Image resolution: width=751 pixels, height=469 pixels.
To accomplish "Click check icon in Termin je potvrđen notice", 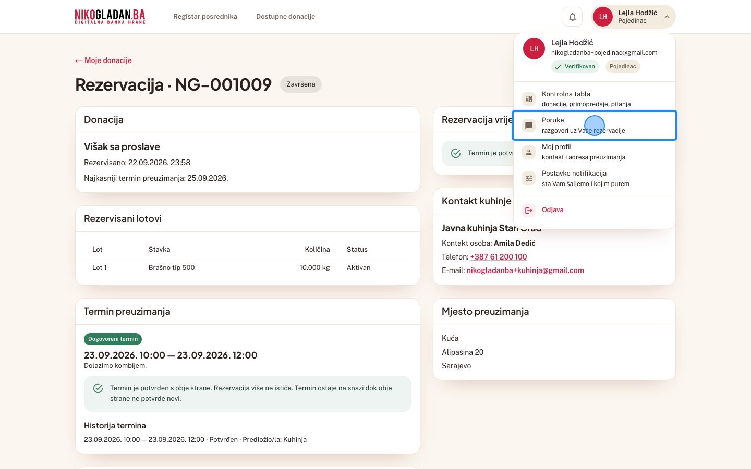I will click(98, 388).
